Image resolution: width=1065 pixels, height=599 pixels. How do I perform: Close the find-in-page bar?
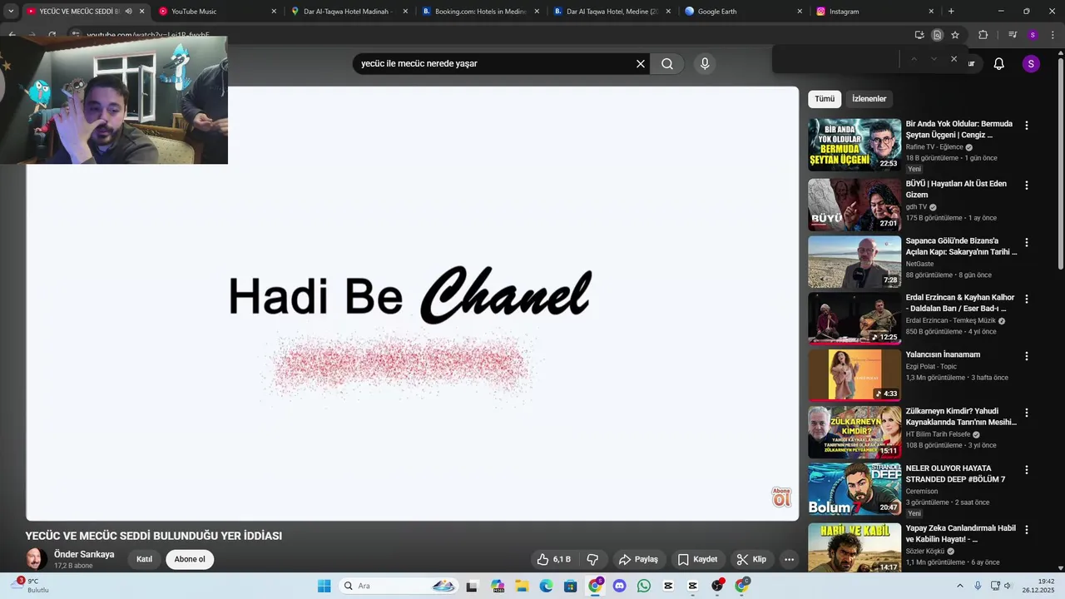coord(954,59)
